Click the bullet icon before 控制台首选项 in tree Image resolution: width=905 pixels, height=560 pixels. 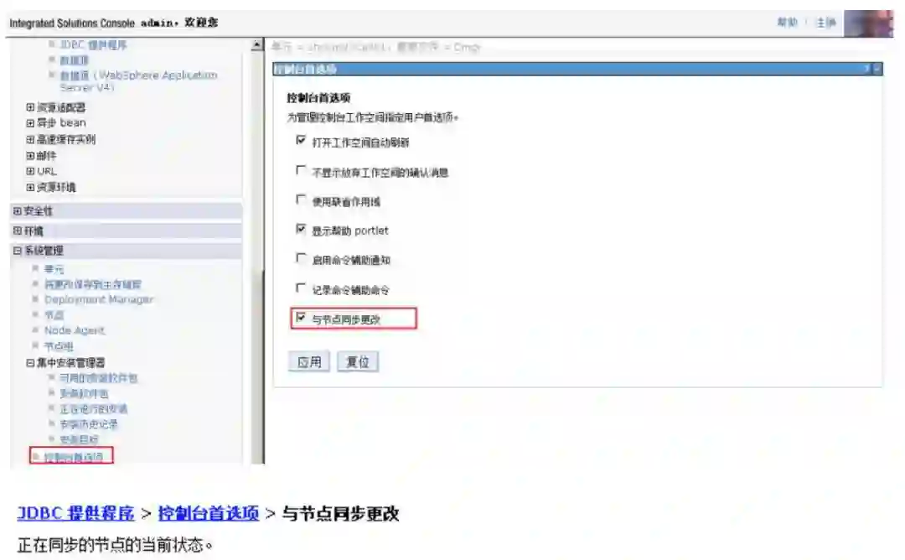tap(36, 457)
